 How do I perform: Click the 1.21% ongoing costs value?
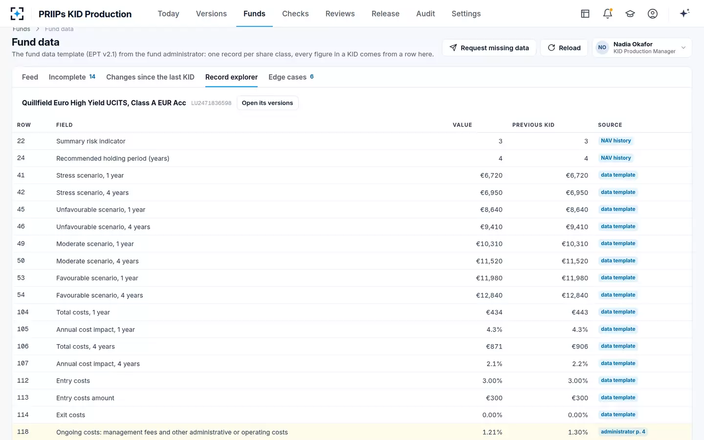[492, 432]
